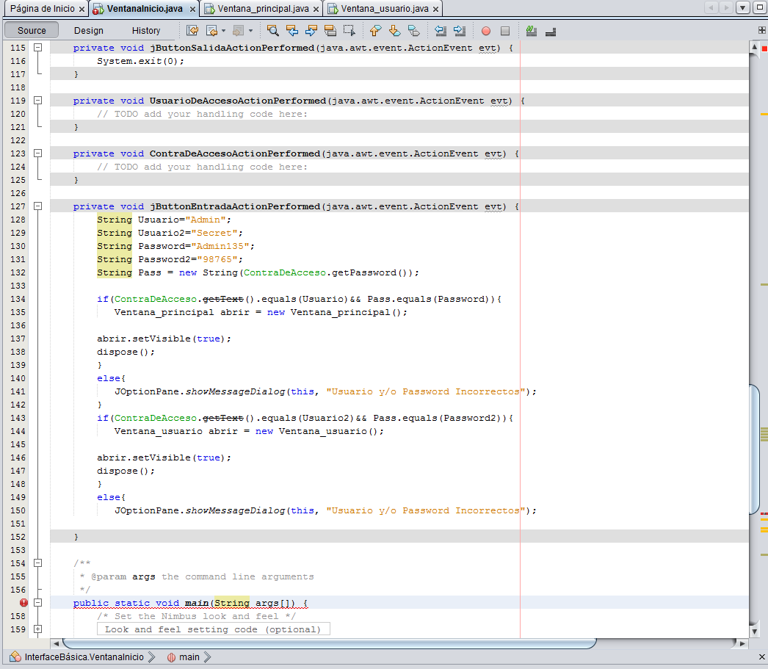The width and height of the screenshot is (768, 669).
Task: Go to the Next Bookmark
Action: [394, 31]
